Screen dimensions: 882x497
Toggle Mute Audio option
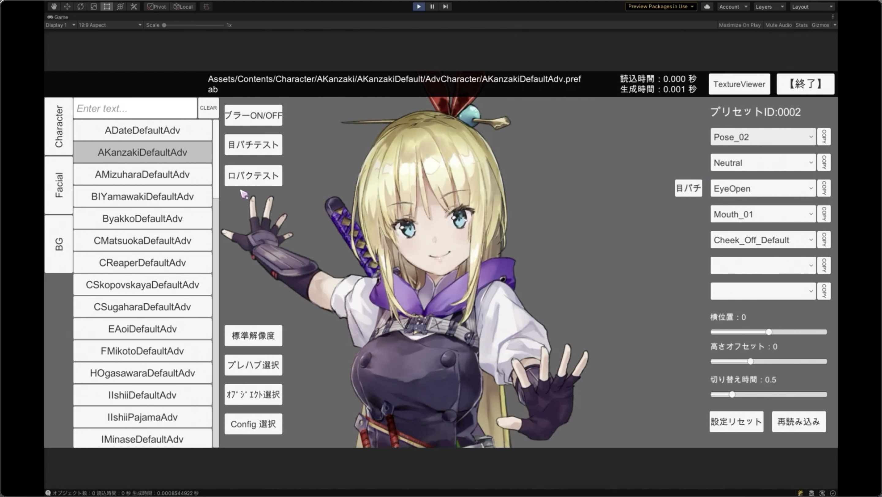pyautogui.click(x=778, y=25)
